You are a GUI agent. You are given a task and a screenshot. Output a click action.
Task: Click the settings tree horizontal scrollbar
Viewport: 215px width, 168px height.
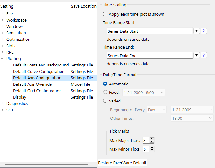[x=48, y=165]
